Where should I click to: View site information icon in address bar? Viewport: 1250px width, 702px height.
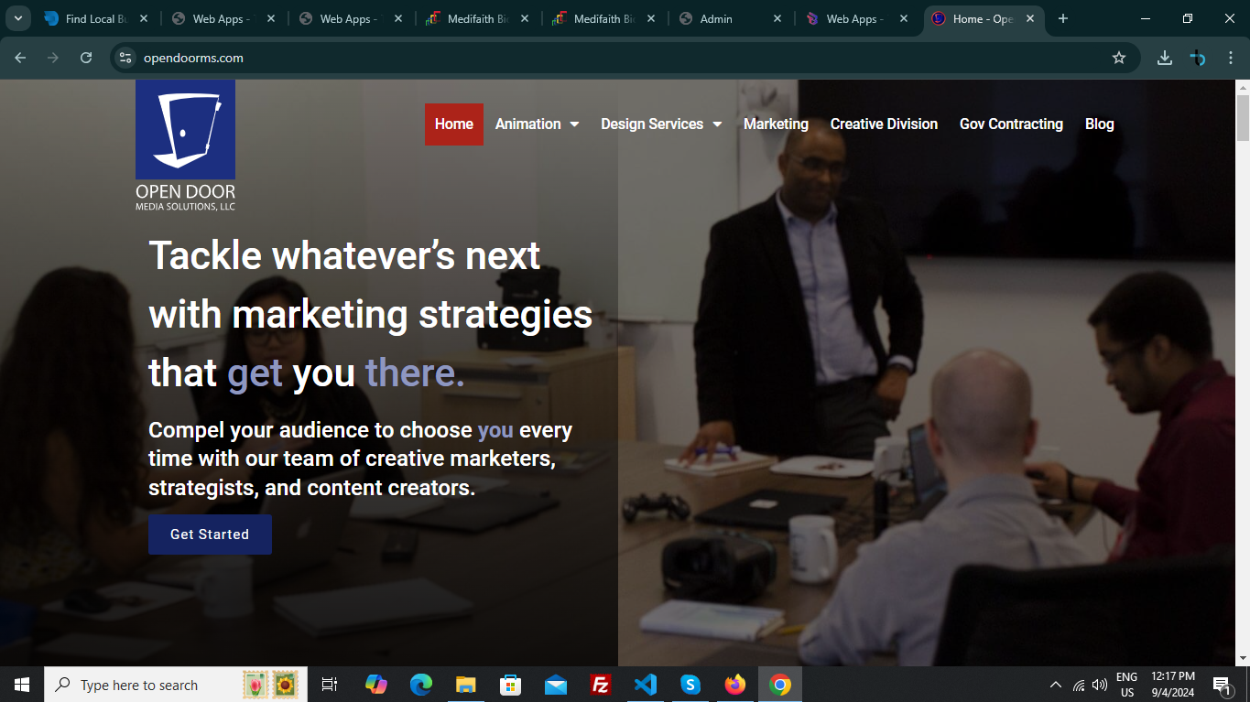tap(125, 58)
